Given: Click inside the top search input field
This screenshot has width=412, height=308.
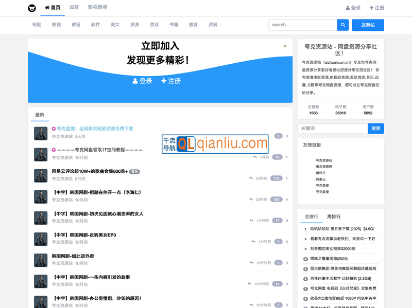Looking at the screenshot, I should tap(300, 25).
